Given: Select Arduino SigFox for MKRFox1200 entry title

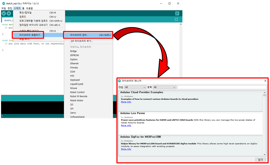Looking at the screenshot, I should 140,137.
